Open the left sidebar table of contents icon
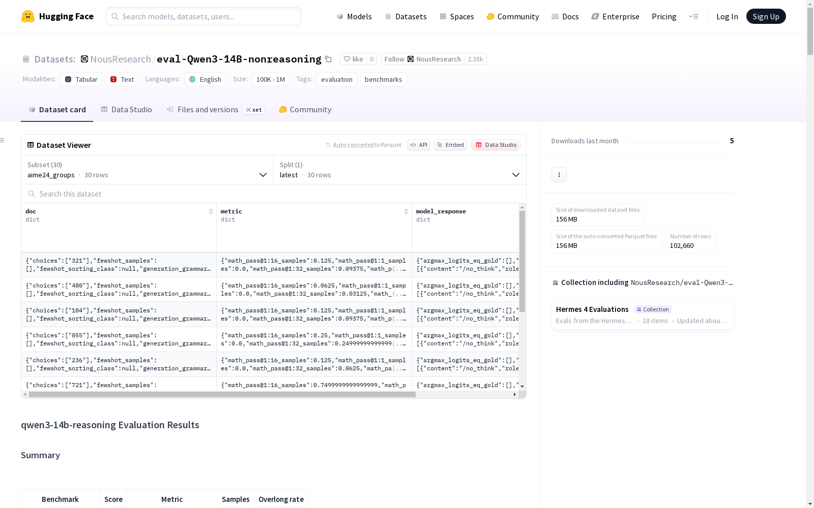Image resolution: width=814 pixels, height=508 pixels. tap(3, 140)
